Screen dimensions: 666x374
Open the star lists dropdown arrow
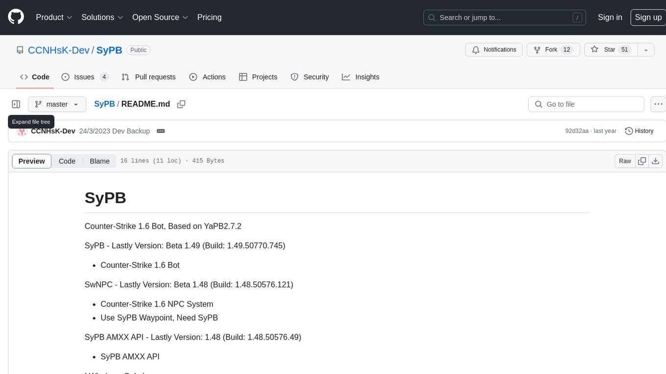(646, 50)
